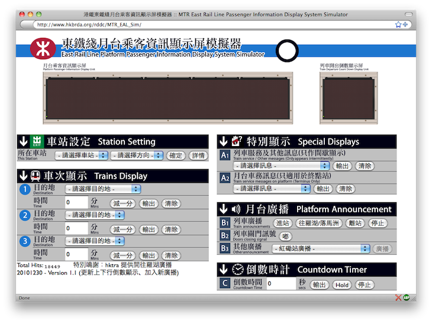Click train 2 清除 clear button
Image resolution: width=432 pixels, height=320 pixels.
click(x=171, y=230)
